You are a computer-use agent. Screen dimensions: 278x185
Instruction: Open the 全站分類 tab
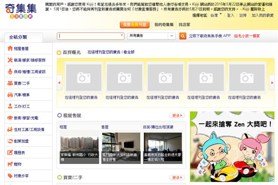point(24,37)
